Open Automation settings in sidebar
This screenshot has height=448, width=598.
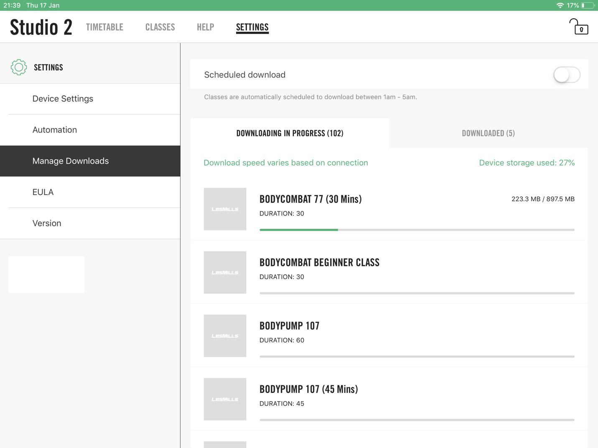90,130
